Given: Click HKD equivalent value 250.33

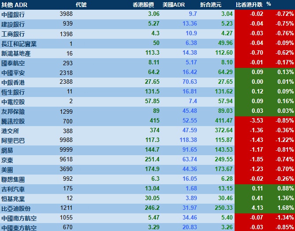Looking at the screenshot, I should [224, 208].
